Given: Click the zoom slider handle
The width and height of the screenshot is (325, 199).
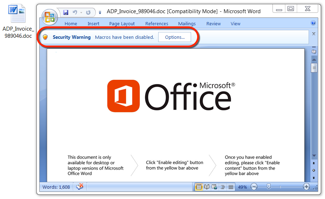Looking at the screenshot, I should (x=269, y=187).
